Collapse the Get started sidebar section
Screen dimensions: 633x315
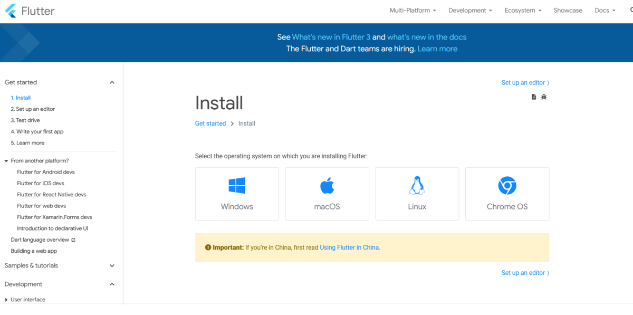(x=112, y=82)
